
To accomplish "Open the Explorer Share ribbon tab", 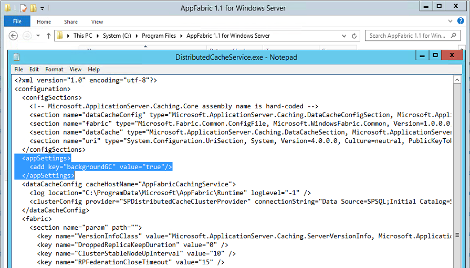I will click(71, 22).
